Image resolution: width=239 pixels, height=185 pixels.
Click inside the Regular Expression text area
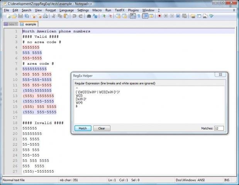pyautogui.click(x=149, y=105)
